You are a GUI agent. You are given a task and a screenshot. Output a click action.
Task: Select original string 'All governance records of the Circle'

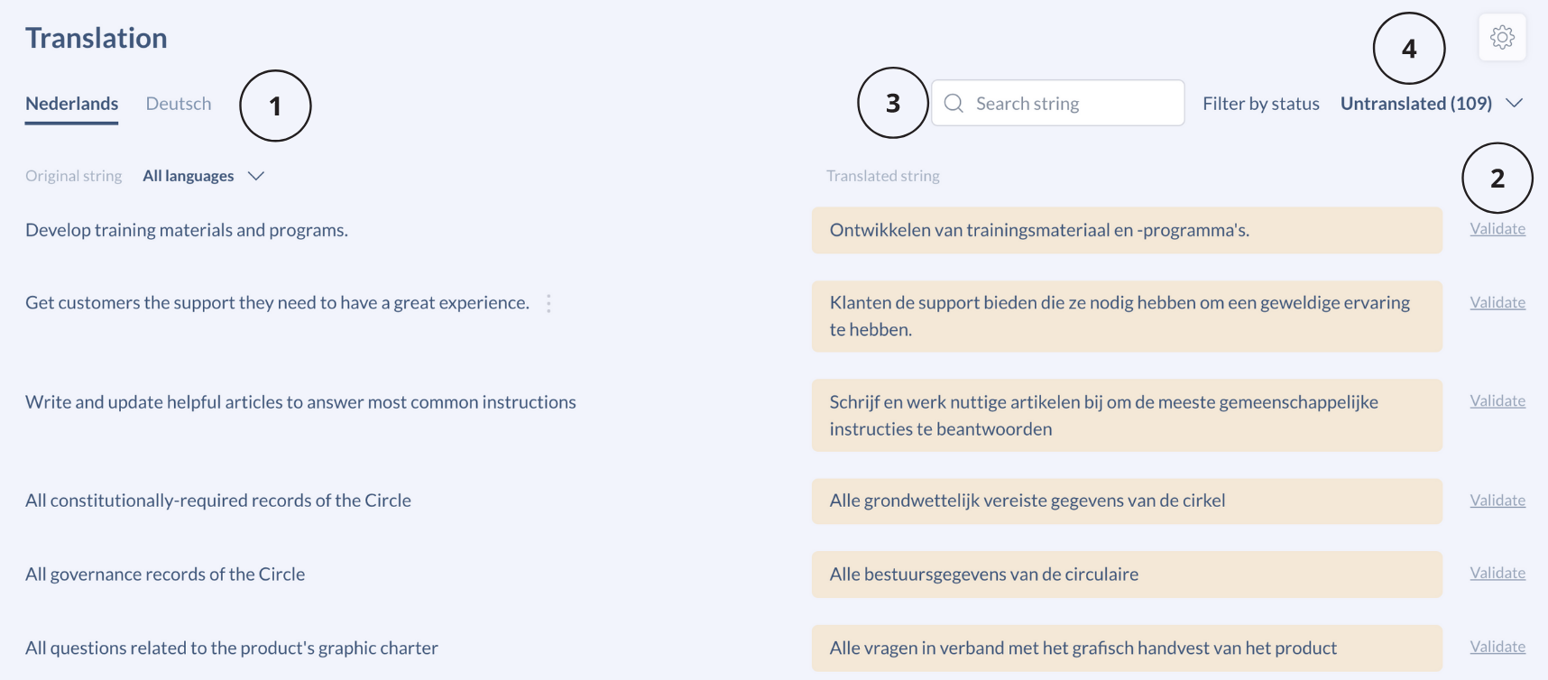(x=165, y=574)
